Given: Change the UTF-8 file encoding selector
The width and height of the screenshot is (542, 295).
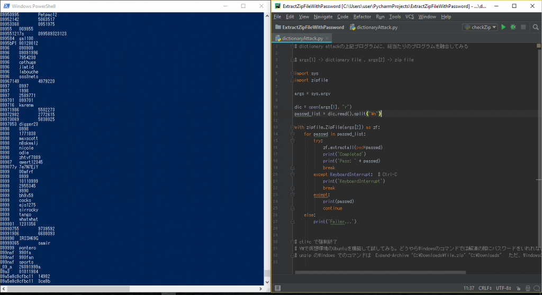Looking at the screenshot, I should (503, 288).
